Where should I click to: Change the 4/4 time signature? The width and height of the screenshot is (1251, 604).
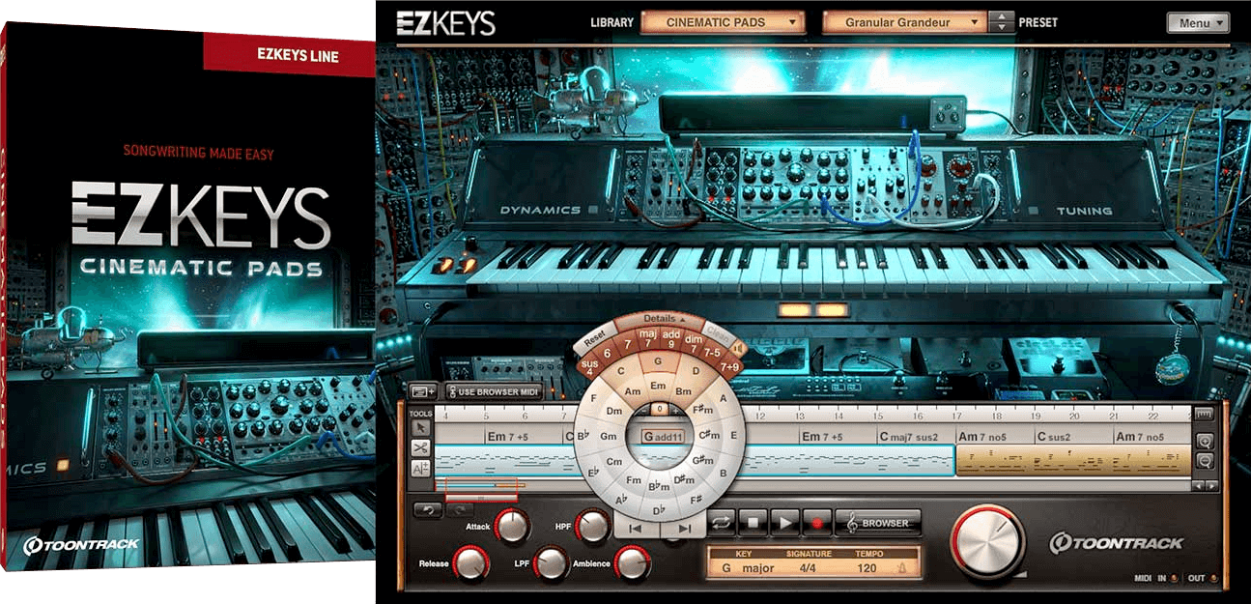click(807, 568)
